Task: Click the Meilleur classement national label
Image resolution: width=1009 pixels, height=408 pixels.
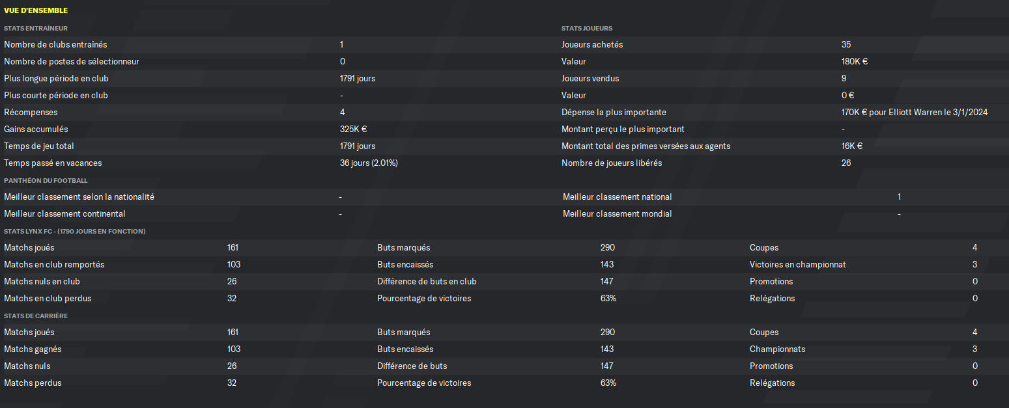Action: tap(618, 197)
